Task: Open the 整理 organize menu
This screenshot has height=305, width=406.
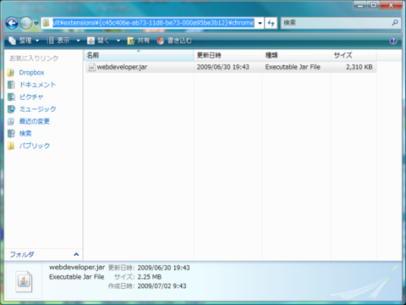Action: (24, 41)
